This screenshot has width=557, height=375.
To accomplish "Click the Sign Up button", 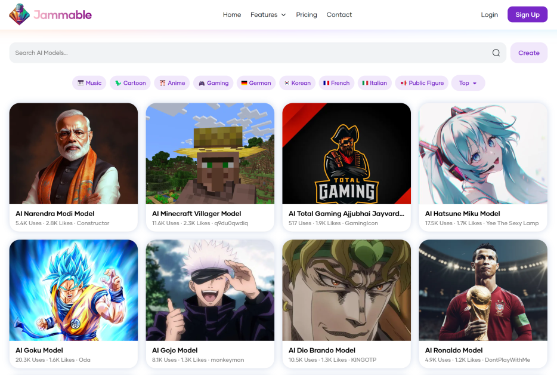I will [527, 14].
